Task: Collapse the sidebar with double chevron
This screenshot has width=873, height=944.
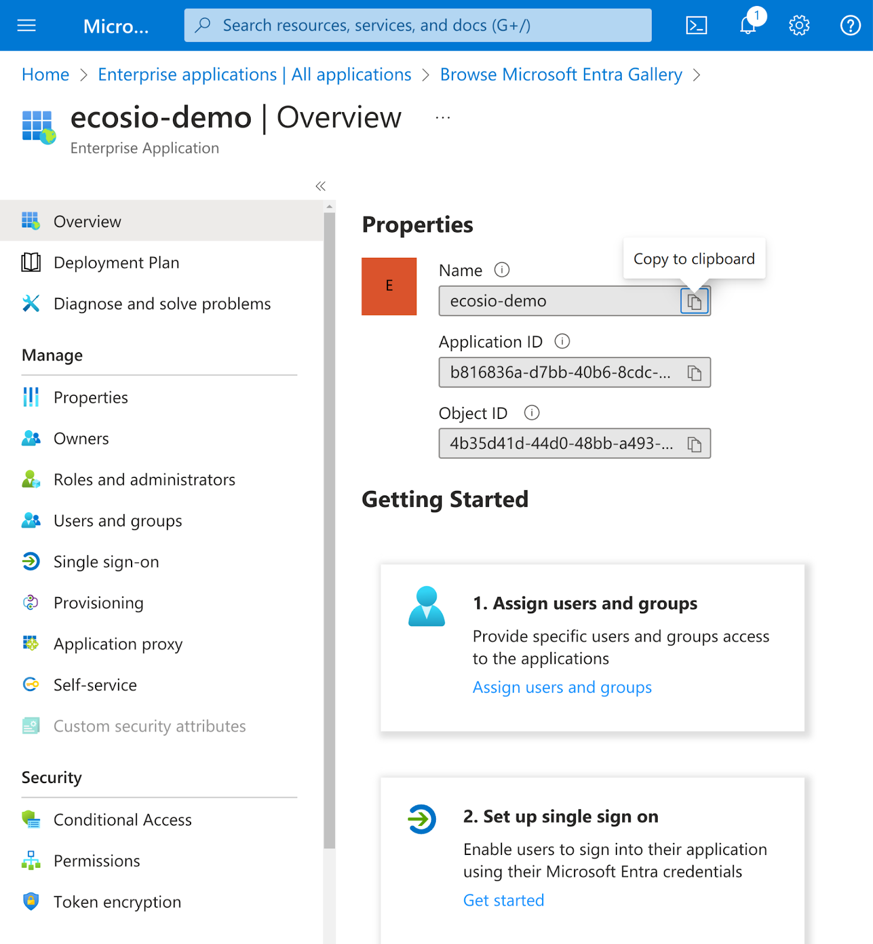Action: 321,186
